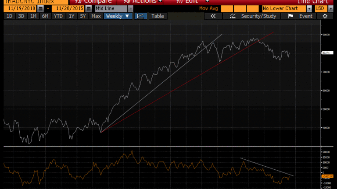337x189 pixels.
Task: Click the Event flag icon
Action: click(290, 16)
